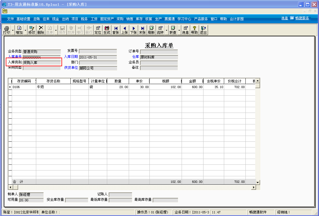The width and height of the screenshot is (319, 216).
Task: Open the 采购 menu
Action: coord(120,19)
